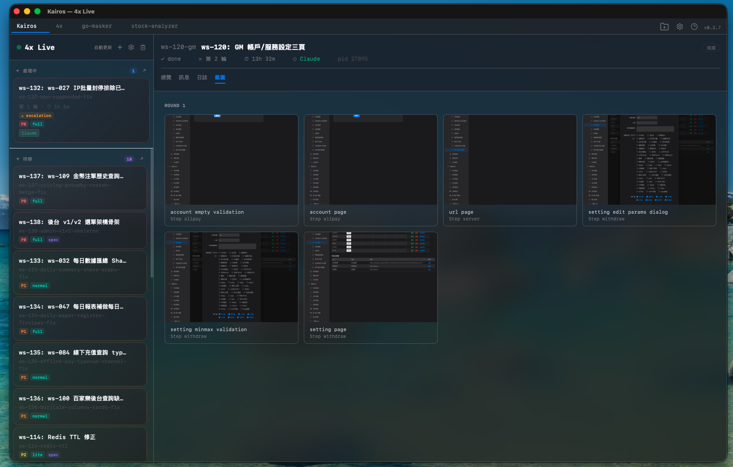Screen dimensions: 733x467
Task: Open setting page screenshot thumbnail
Action: [371, 287]
